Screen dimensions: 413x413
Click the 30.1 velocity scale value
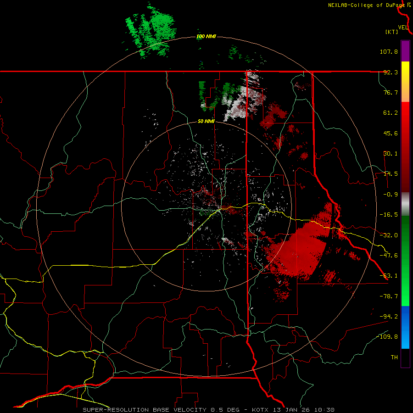point(391,154)
